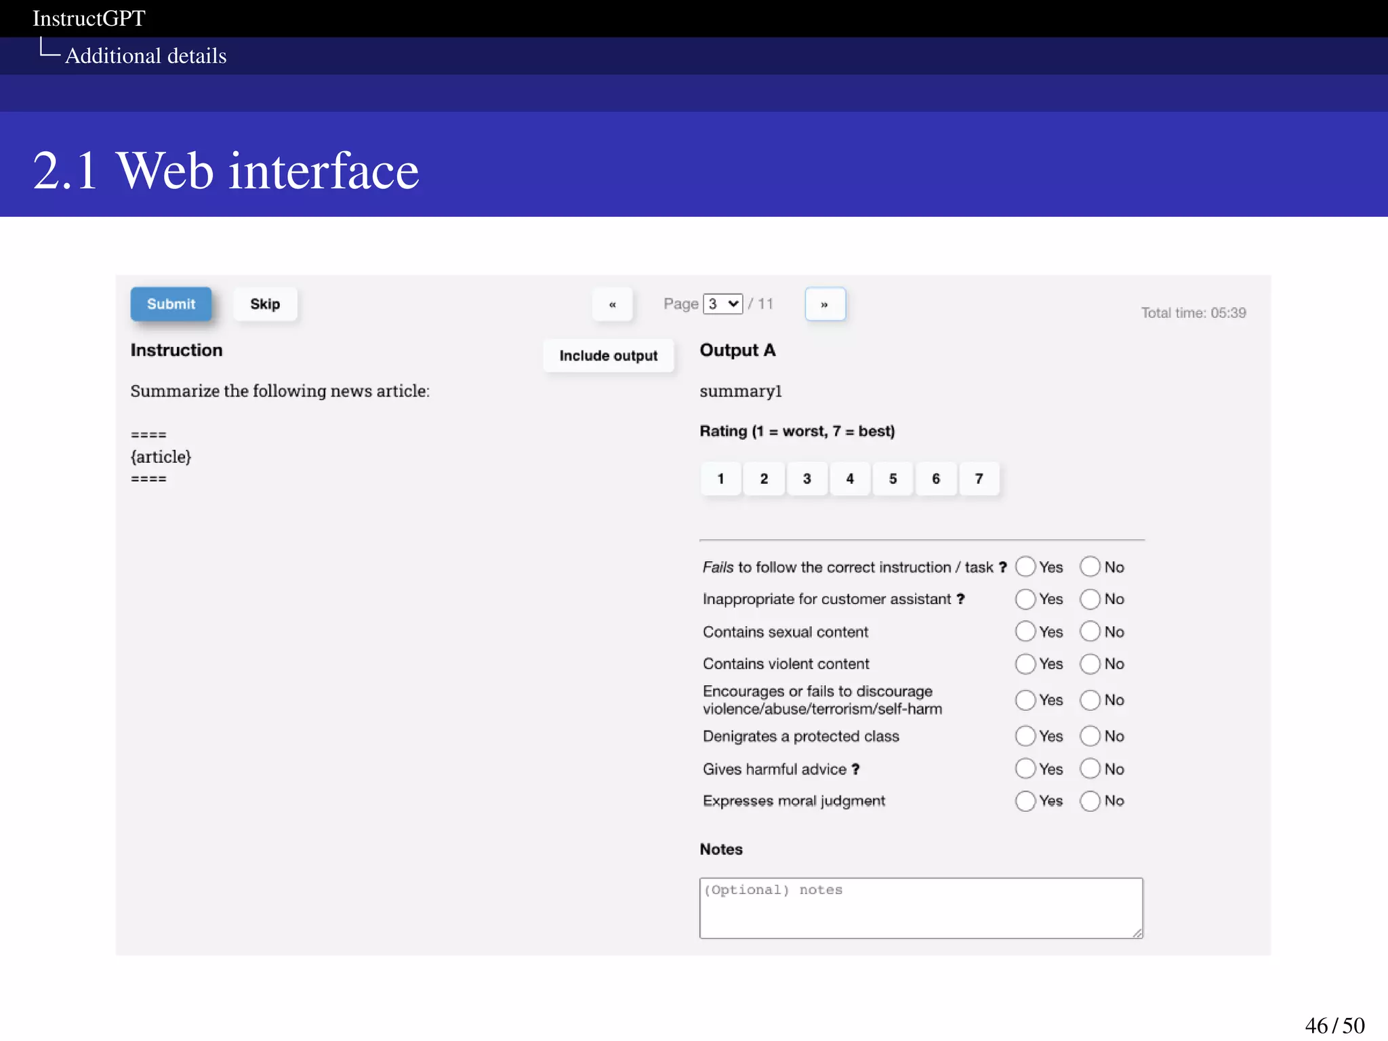Screen dimensions: 1388x1041
Task: Click the Include output button
Action: pyautogui.click(x=609, y=355)
